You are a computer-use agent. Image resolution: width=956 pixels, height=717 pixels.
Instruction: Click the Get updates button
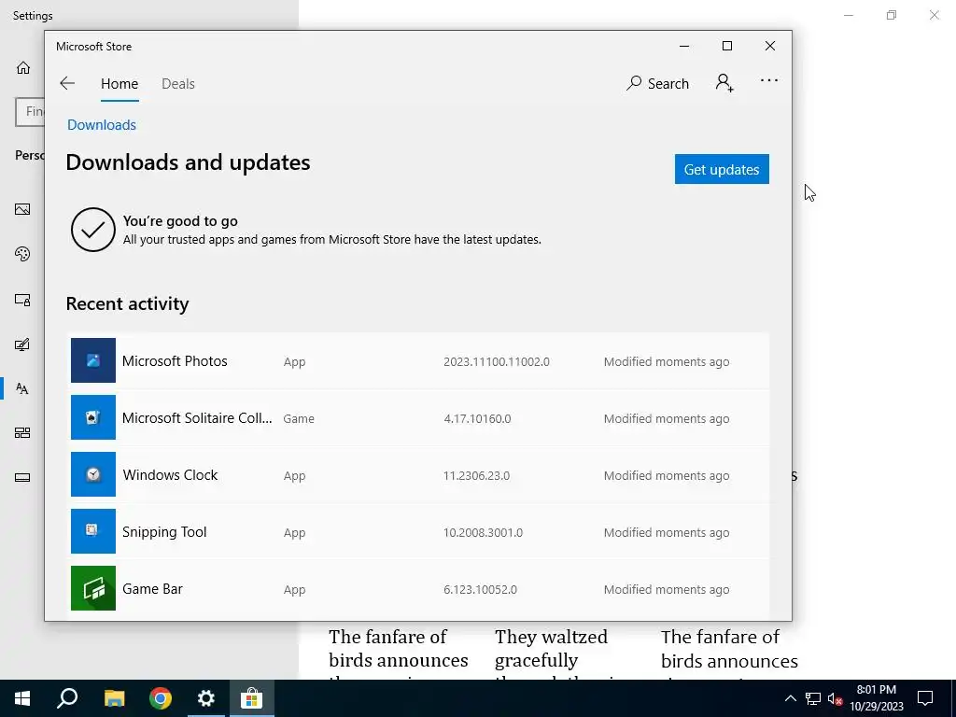(722, 169)
